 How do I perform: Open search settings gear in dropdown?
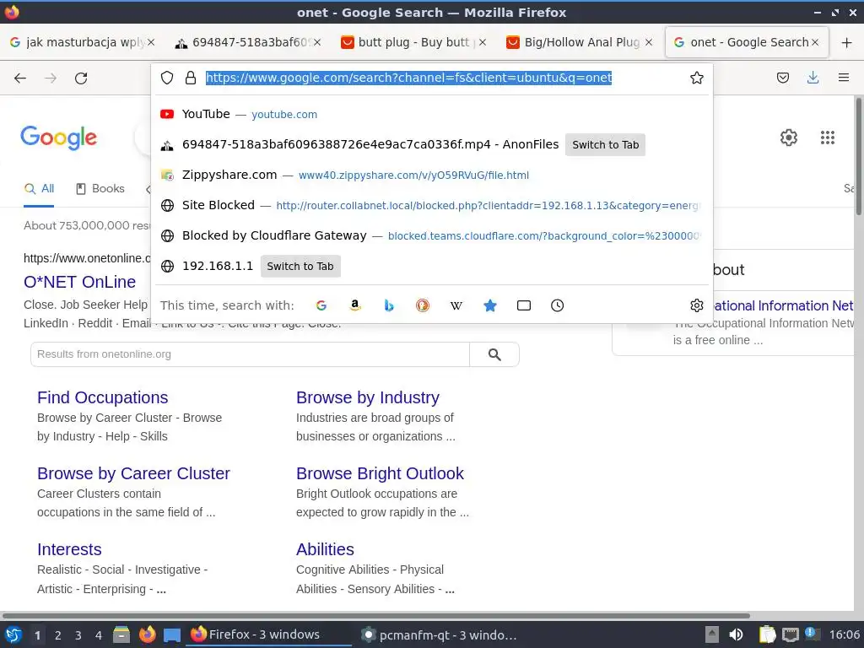coord(696,305)
